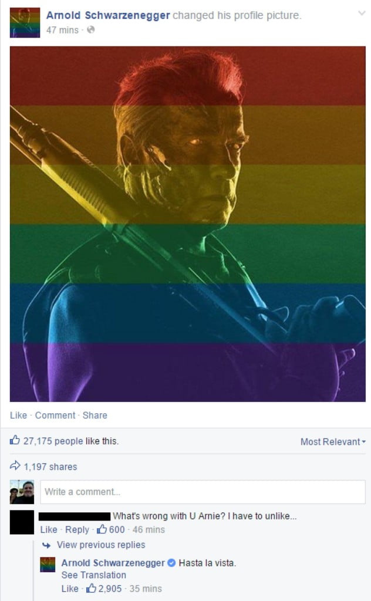Reply to the 'What's wrong with U Arnie' comment

77,529
